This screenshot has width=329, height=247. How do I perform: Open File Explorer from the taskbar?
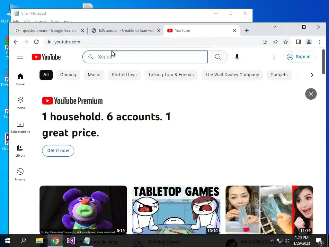tap(39, 241)
